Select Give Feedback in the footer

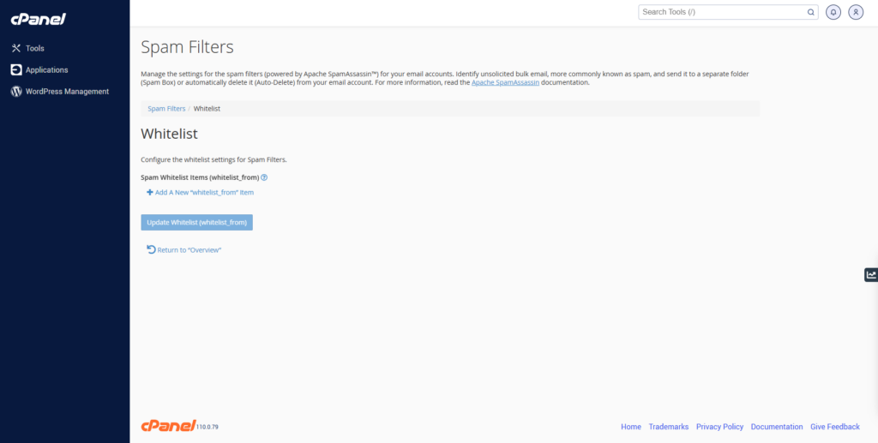[x=834, y=427]
